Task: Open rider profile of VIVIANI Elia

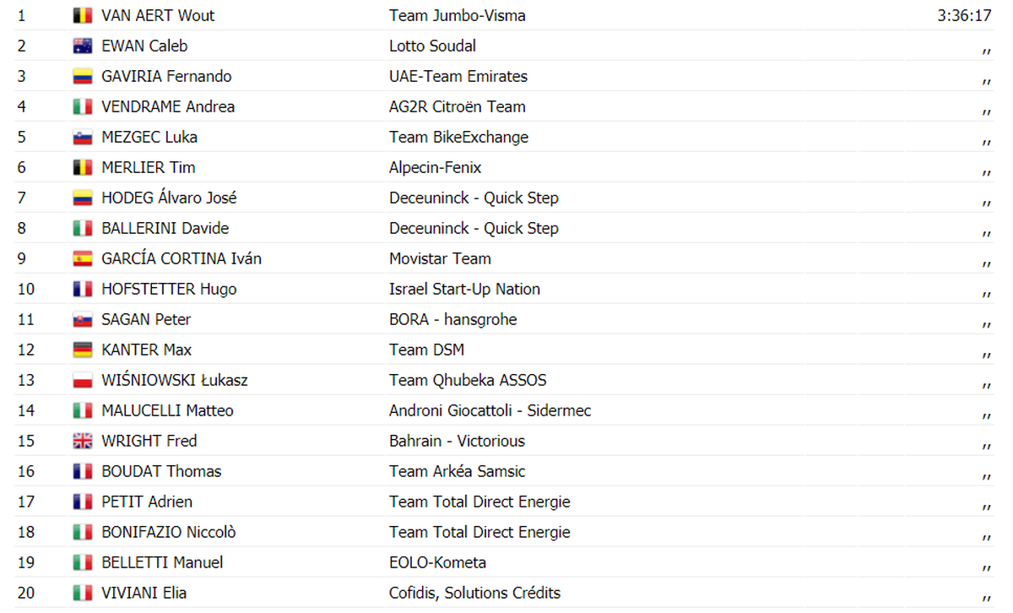Action: [x=144, y=593]
